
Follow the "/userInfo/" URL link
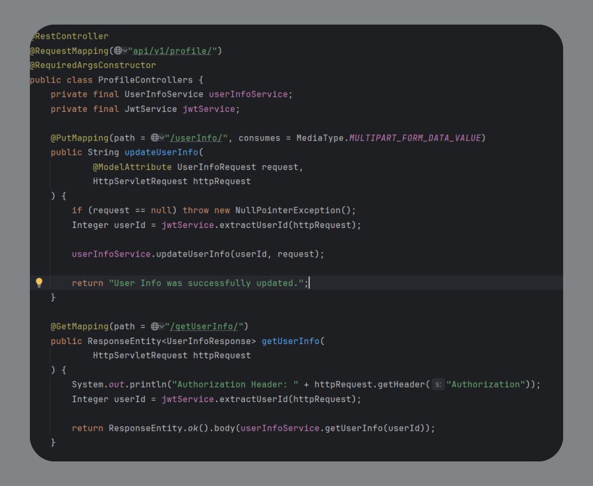tap(196, 138)
